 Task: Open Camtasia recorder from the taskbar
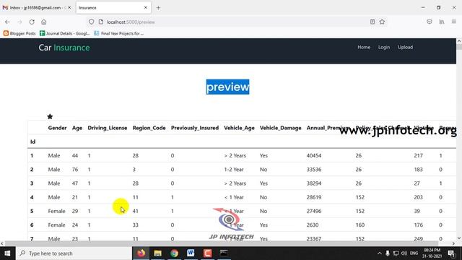(207, 253)
